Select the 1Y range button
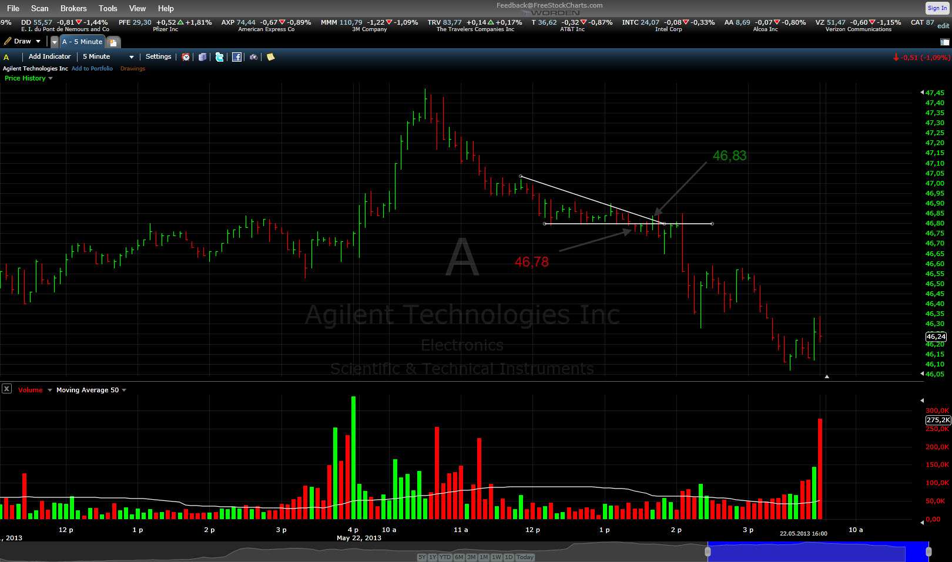 point(433,557)
